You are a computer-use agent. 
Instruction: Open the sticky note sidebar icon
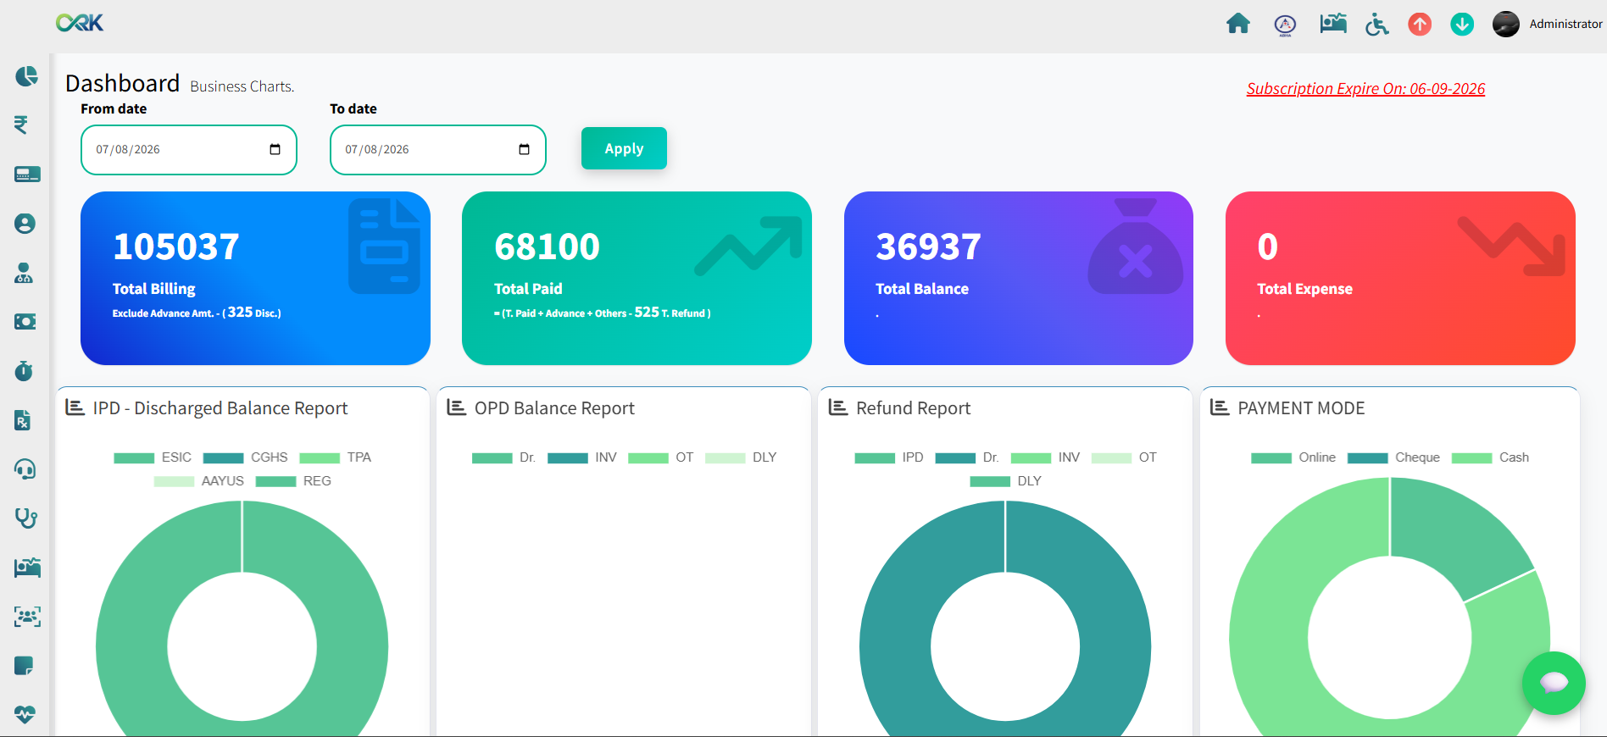tap(24, 666)
